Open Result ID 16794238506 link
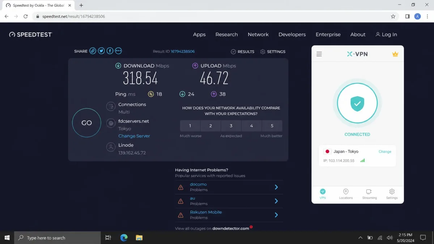The width and height of the screenshot is (434, 244). click(183, 51)
